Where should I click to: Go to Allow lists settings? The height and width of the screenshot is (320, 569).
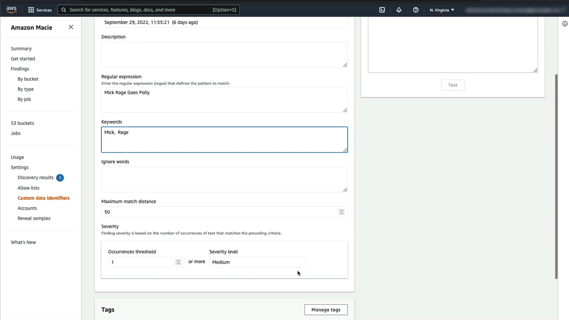point(28,188)
